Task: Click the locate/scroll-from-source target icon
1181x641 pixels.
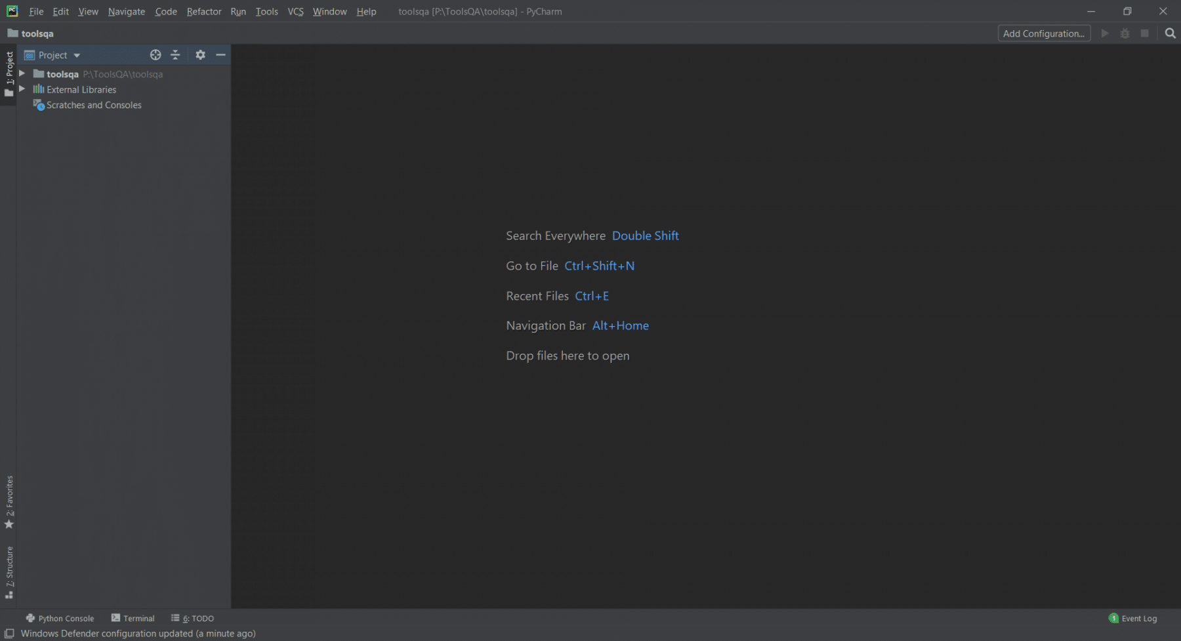Action: (155, 55)
